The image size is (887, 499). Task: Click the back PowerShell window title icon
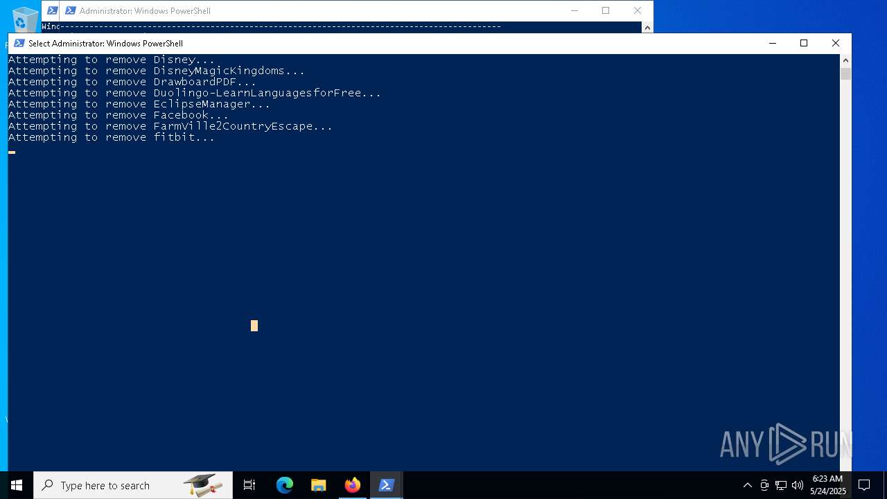pos(70,10)
